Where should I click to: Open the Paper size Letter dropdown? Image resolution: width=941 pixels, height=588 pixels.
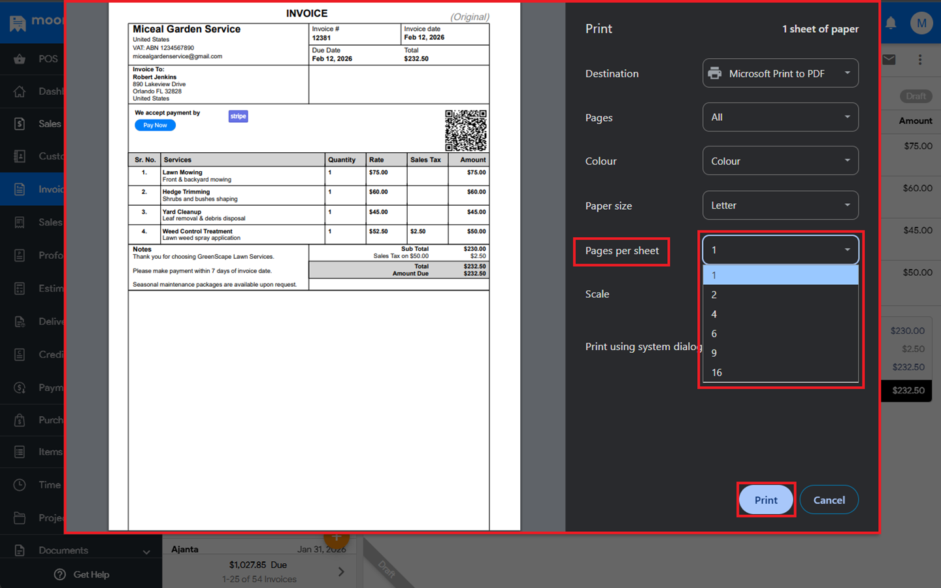click(780, 205)
